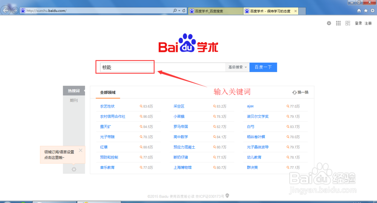Open the 白芍 keyword link

point(250,127)
